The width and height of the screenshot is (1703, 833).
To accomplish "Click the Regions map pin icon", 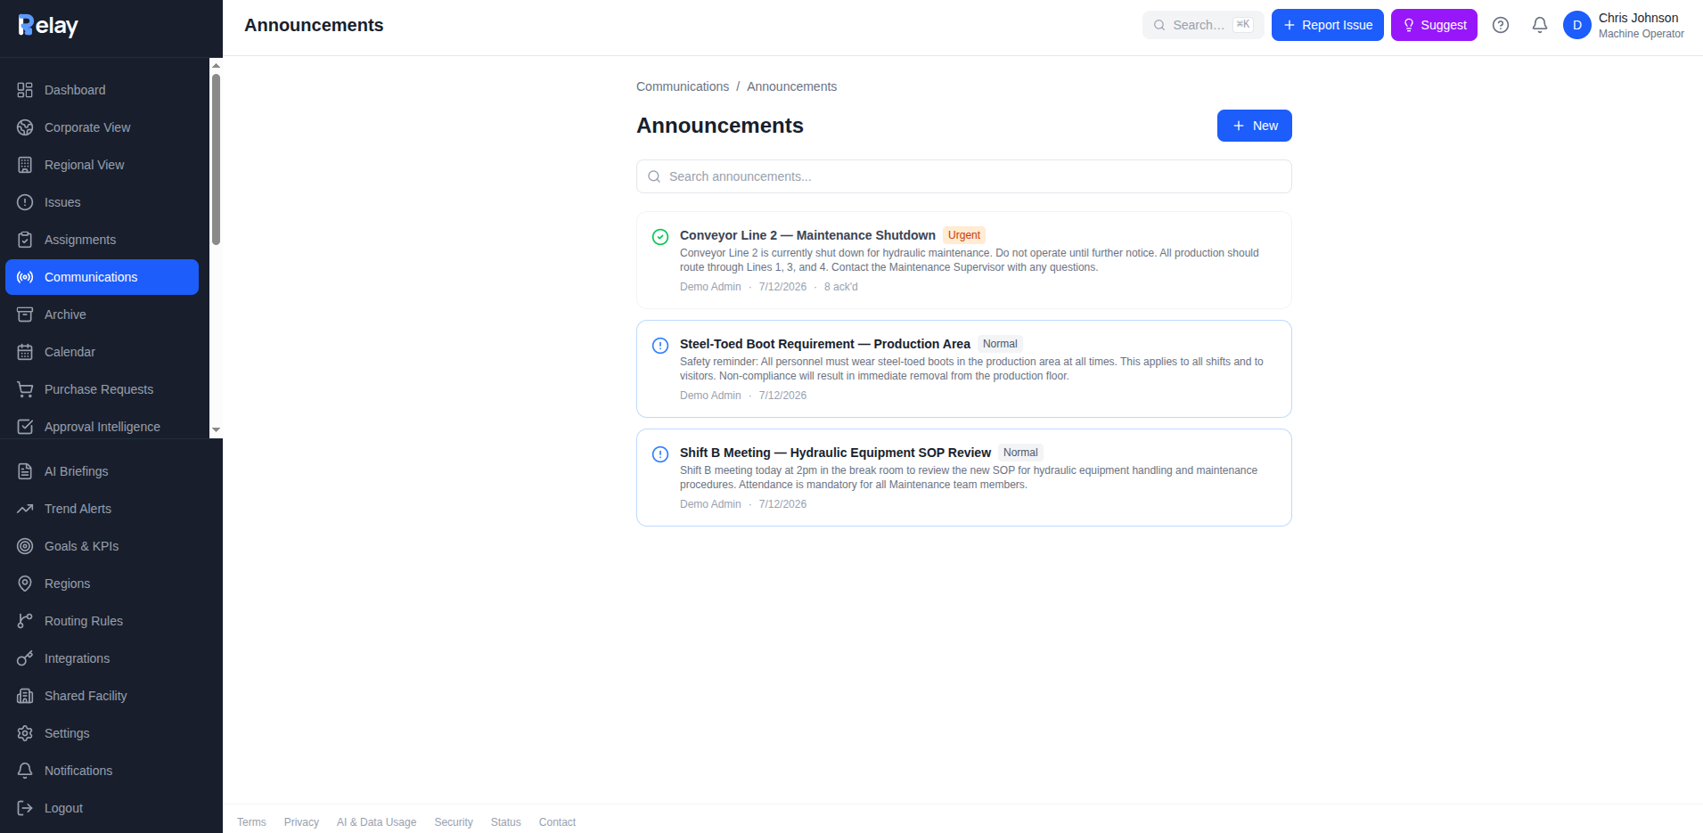I will pyautogui.click(x=25, y=584).
